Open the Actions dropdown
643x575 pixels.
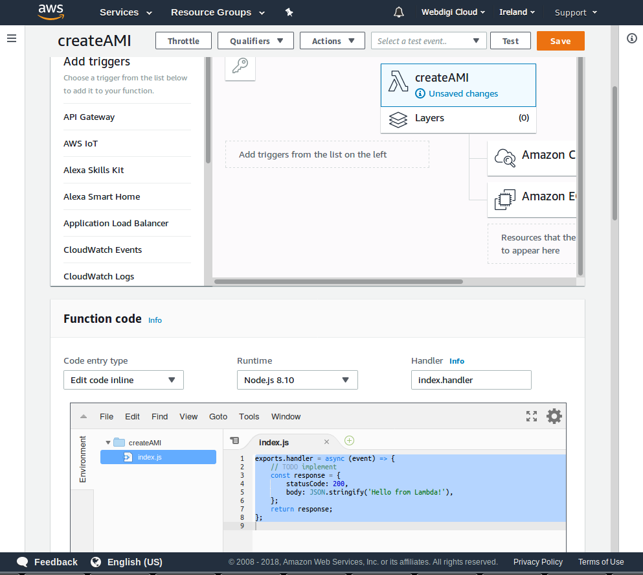pos(333,41)
